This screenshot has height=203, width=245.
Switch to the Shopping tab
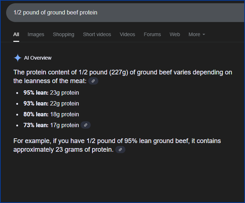[64, 34]
